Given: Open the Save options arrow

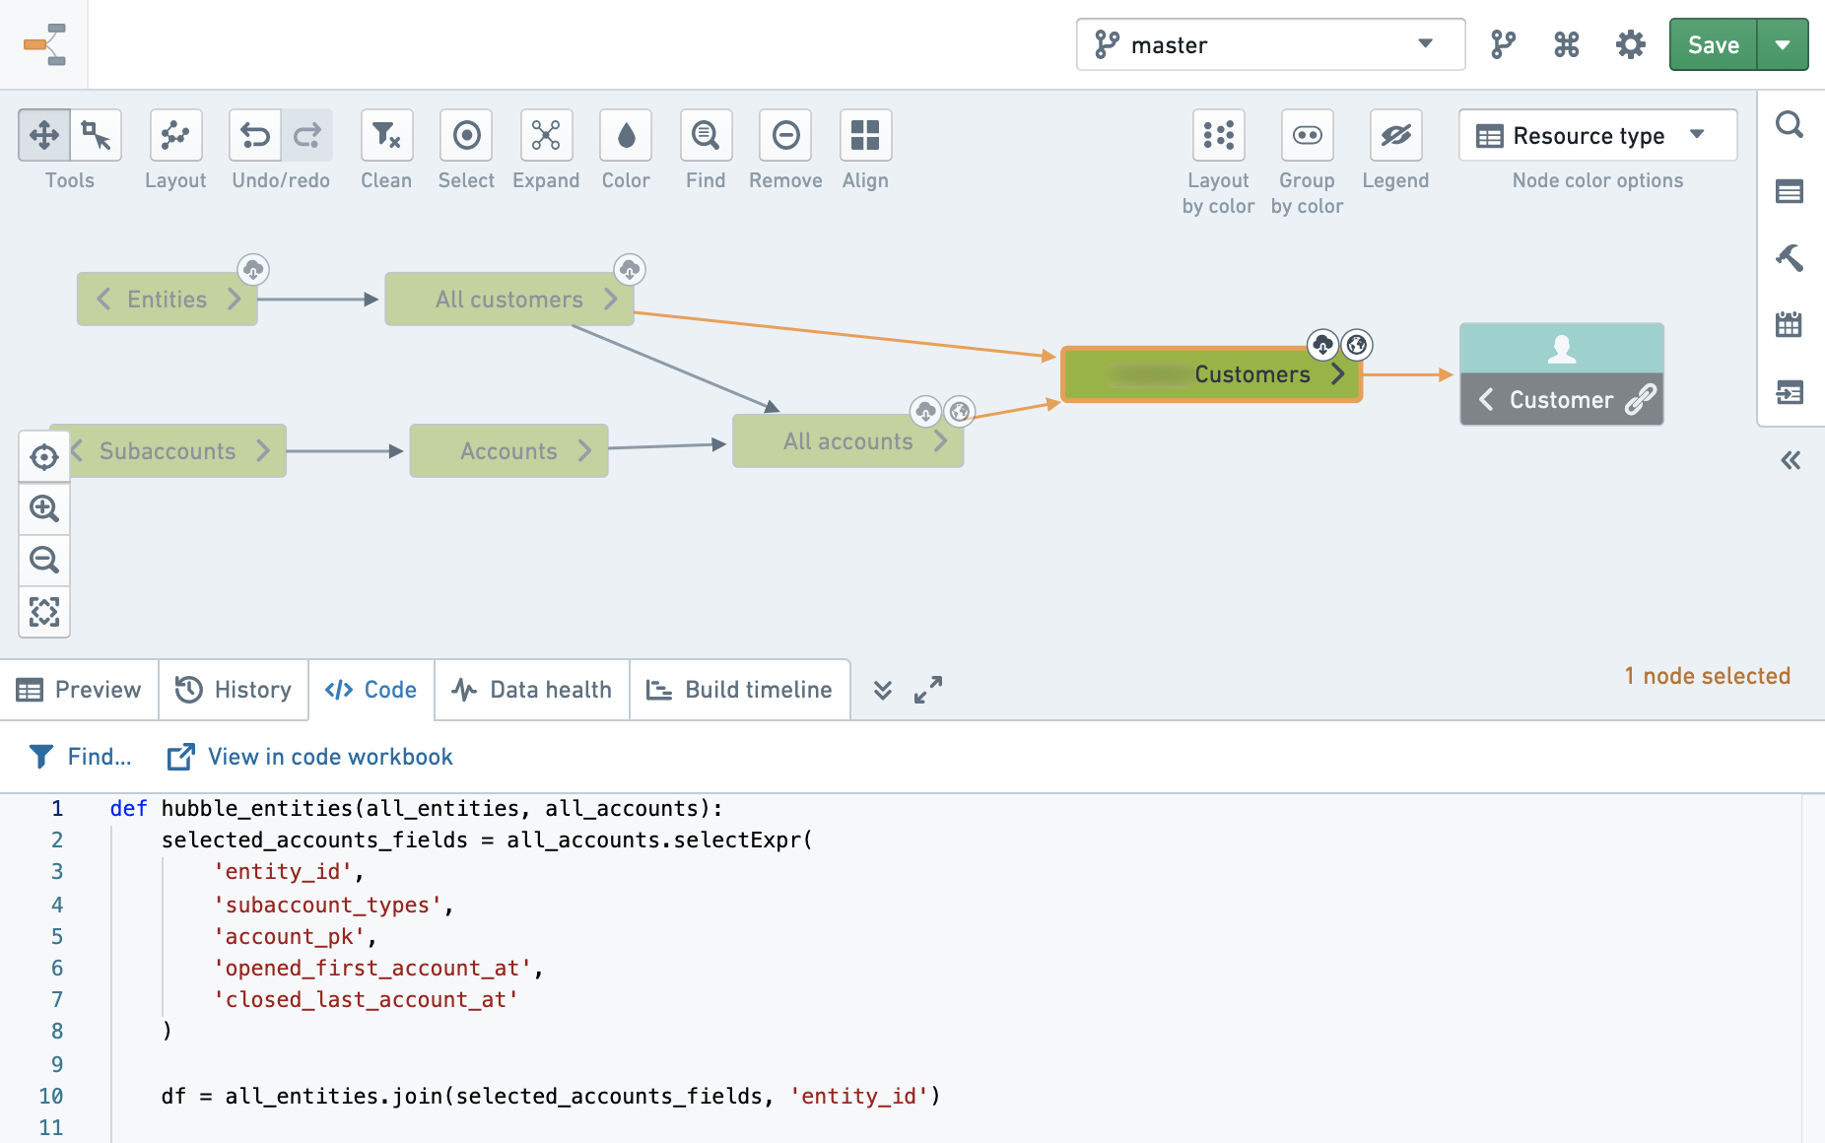Looking at the screenshot, I should tap(1783, 44).
